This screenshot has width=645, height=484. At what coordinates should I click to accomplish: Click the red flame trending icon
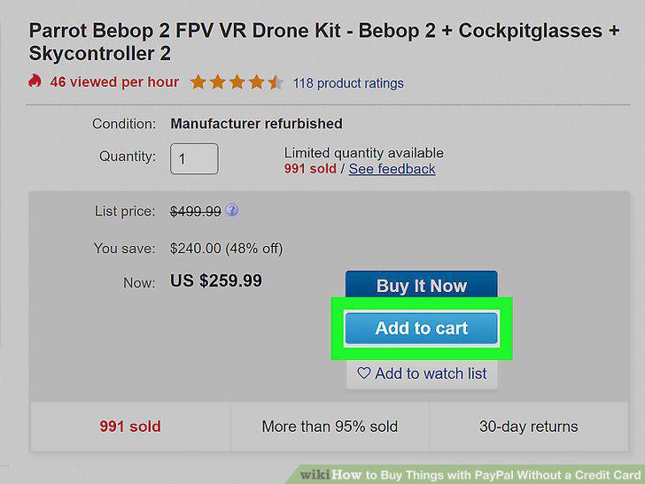pyautogui.click(x=35, y=81)
